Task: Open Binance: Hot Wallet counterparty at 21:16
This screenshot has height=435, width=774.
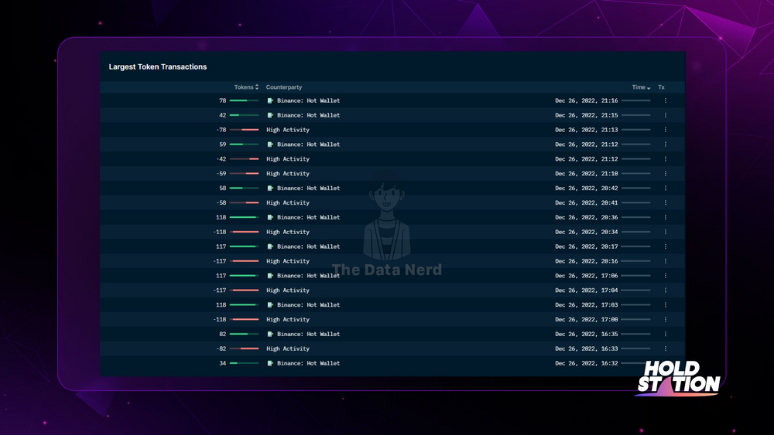Action: tap(309, 100)
